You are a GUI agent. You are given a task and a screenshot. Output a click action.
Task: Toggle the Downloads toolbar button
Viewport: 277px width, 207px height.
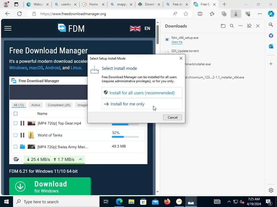tap(236, 14)
